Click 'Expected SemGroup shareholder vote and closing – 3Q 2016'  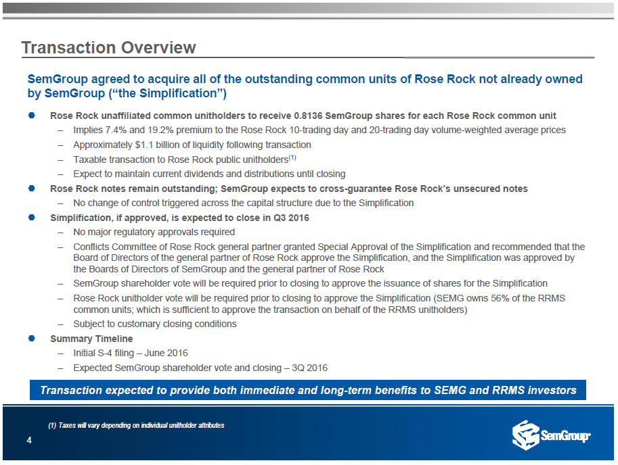200,368
